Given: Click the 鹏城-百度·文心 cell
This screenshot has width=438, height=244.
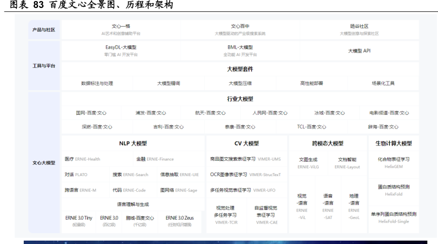Looking at the screenshot, I should (140, 221).
